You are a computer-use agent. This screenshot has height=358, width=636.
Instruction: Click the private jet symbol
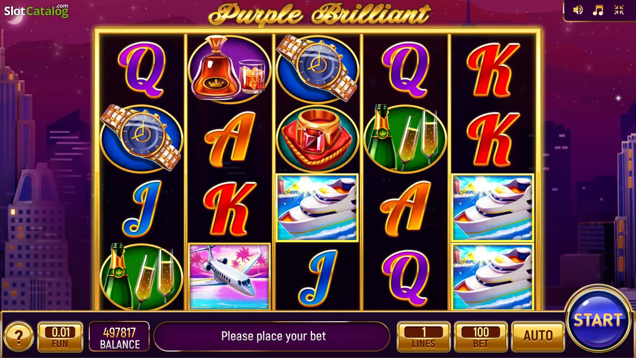[230, 277]
